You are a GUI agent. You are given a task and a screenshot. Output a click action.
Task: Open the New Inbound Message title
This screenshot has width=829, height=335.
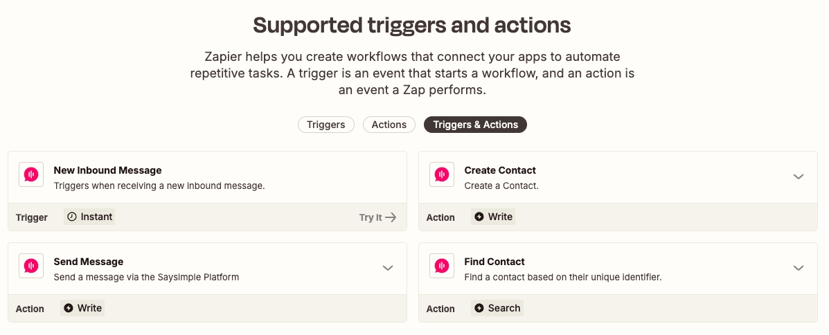point(108,170)
